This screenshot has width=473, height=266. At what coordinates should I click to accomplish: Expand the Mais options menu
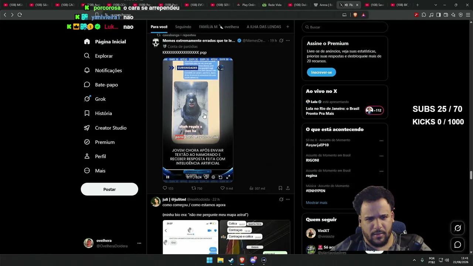tap(95, 171)
